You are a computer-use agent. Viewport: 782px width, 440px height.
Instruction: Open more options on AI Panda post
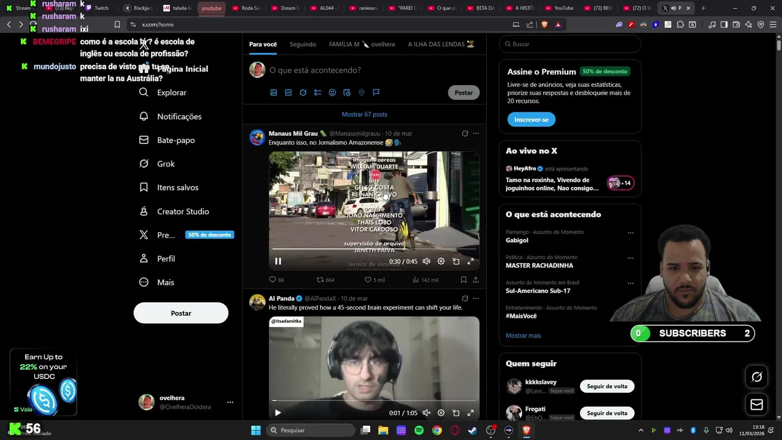tap(476, 298)
